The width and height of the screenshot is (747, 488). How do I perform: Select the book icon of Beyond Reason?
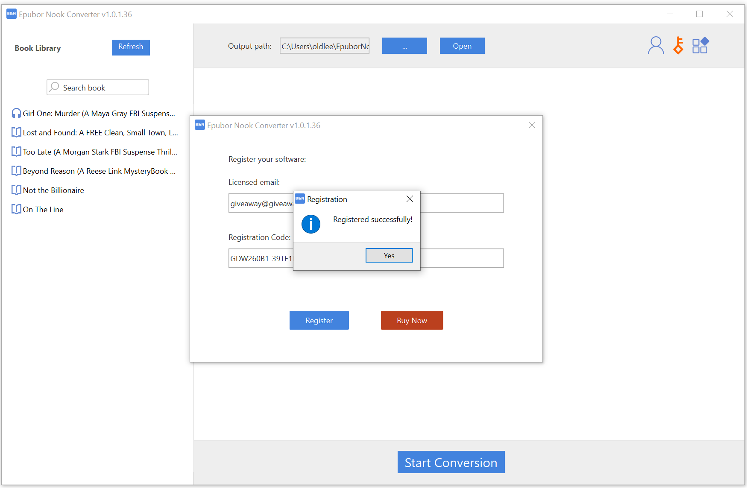tap(16, 171)
